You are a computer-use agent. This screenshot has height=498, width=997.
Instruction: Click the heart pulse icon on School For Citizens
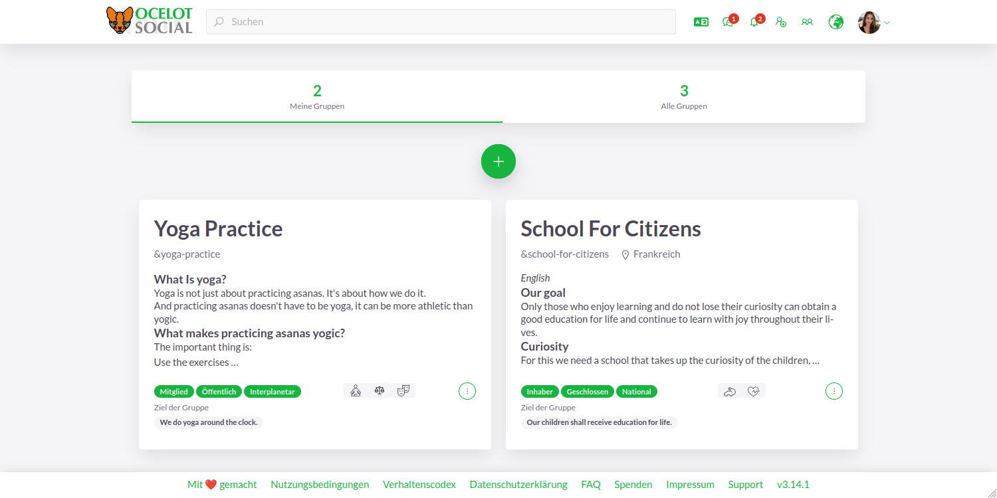[753, 391]
